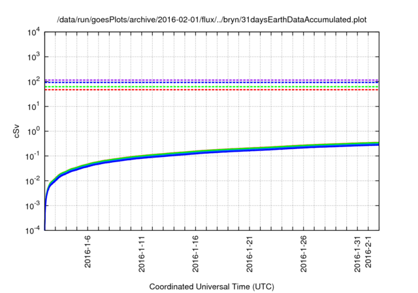Click the 2016-1-21 date label
The image size is (418, 293).
(249, 254)
